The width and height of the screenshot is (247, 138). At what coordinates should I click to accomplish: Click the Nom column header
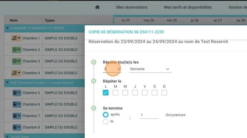pos(14,20)
